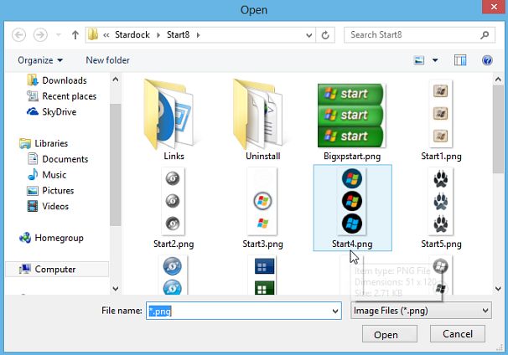
Task: Click the search magnifier icon
Action: click(x=485, y=34)
